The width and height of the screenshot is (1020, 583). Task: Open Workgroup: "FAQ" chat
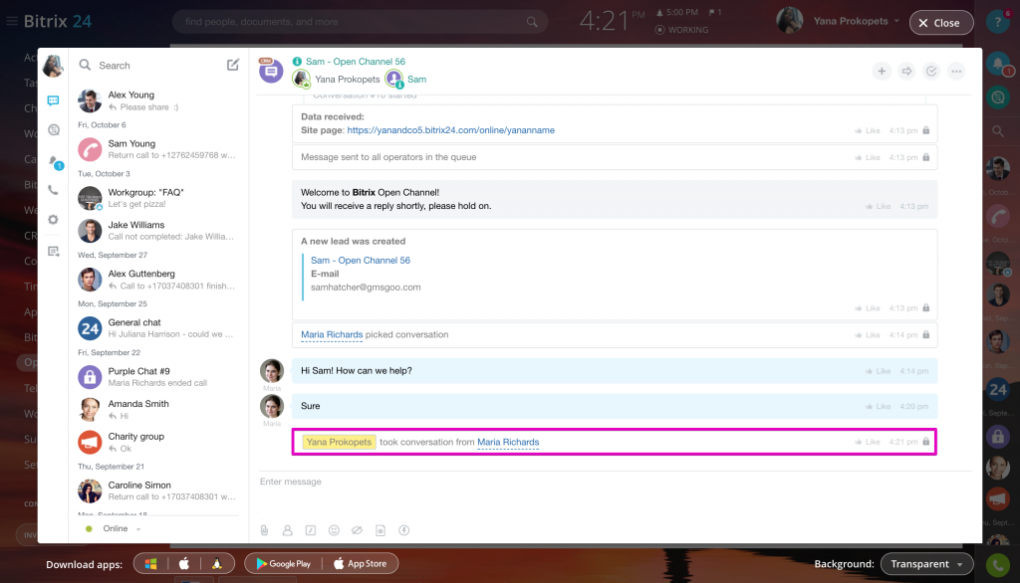[x=156, y=198]
